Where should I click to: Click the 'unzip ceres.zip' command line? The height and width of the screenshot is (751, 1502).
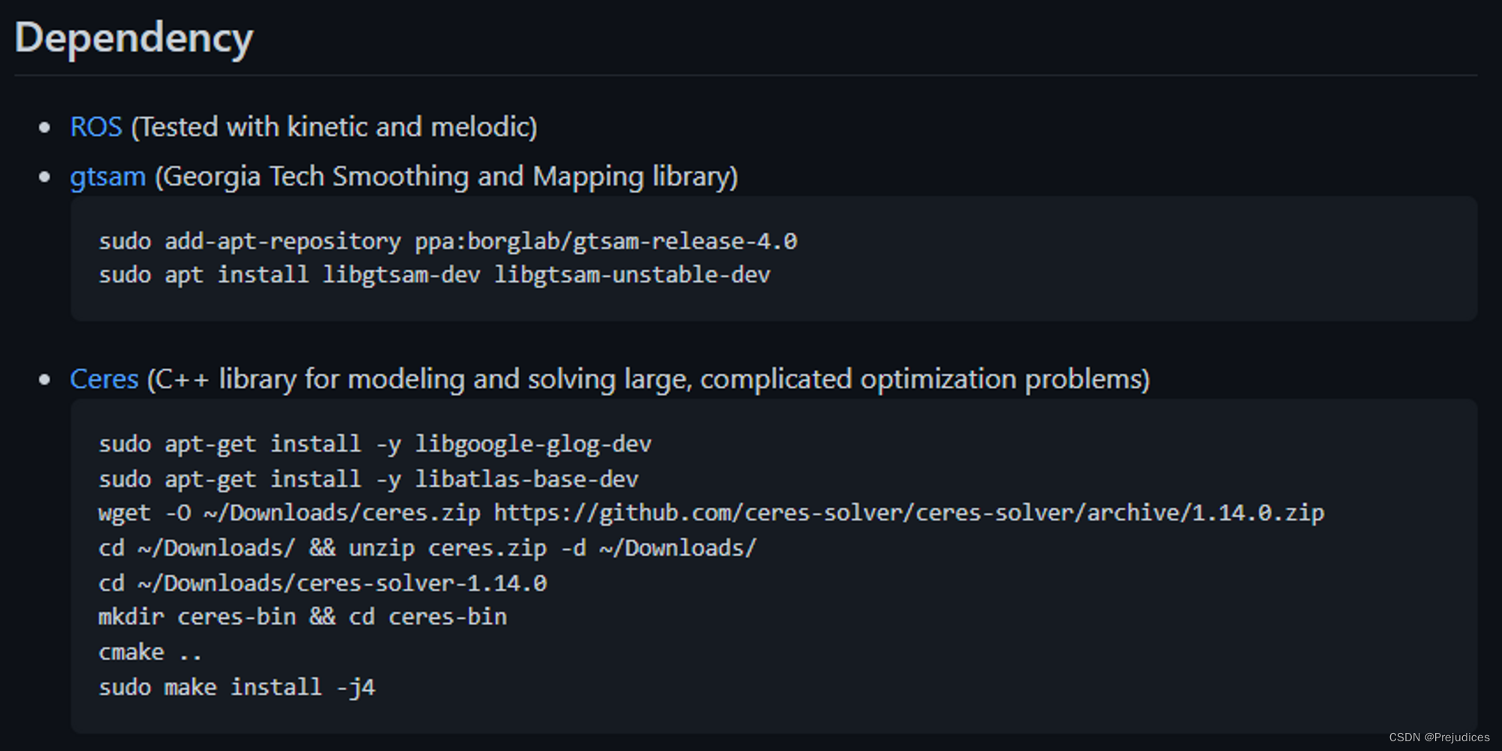(427, 548)
